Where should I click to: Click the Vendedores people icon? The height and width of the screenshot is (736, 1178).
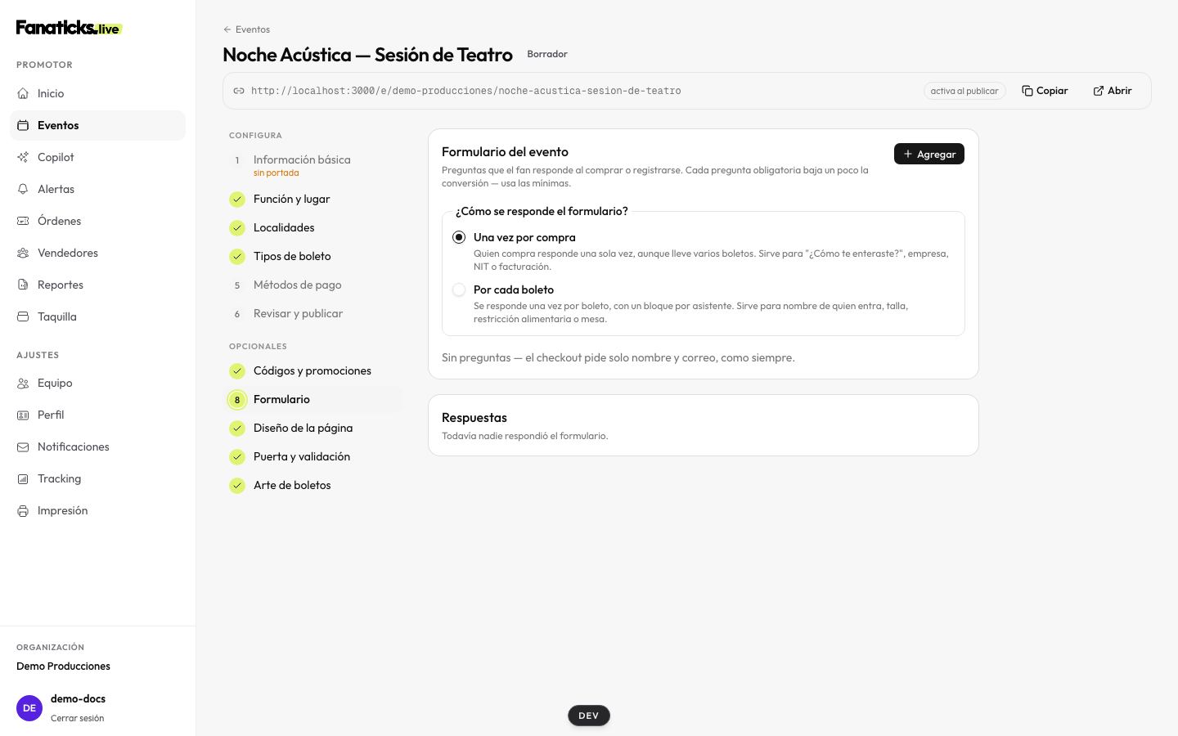coord(23,253)
